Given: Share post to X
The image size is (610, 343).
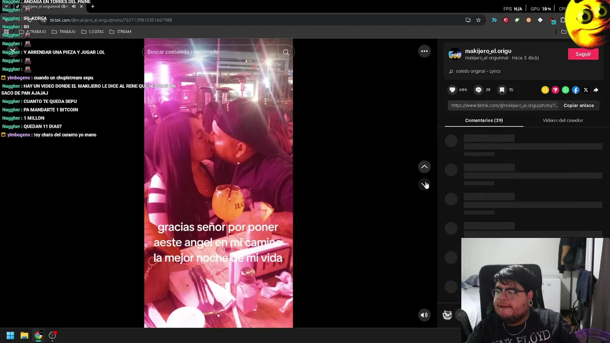Looking at the screenshot, I should tap(586, 90).
